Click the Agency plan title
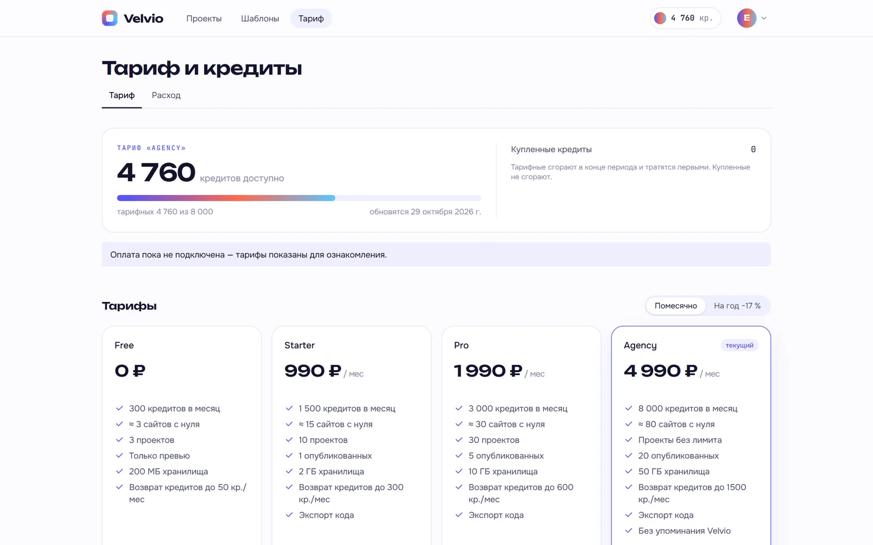This screenshot has height=545, width=873. [640, 346]
